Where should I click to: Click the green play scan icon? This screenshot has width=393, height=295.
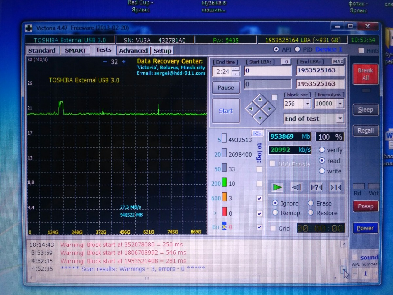pyautogui.click(x=277, y=187)
